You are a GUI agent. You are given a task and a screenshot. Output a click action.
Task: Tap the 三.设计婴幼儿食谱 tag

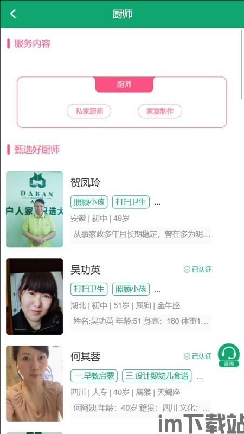pyautogui.click(x=157, y=376)
